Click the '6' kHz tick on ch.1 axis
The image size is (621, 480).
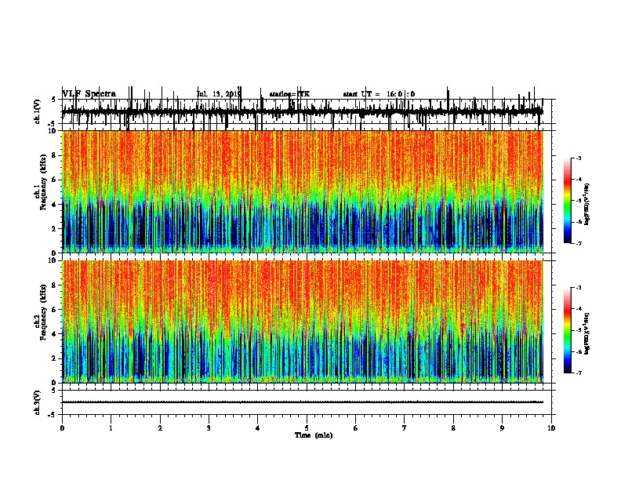(x=55, y=180)
